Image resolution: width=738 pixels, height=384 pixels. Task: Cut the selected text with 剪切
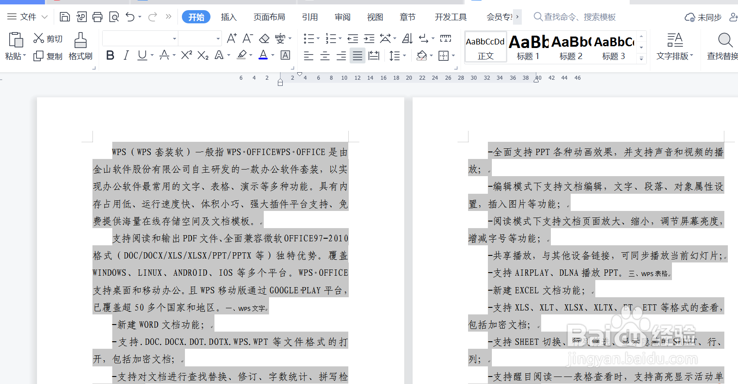click(48, 39)
